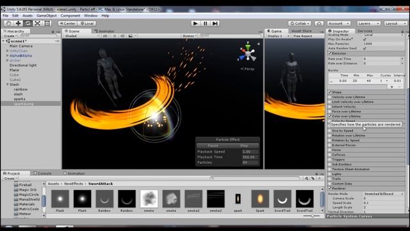
Task: Open the Cloud services icon button
Action: (x=319, y=23)
